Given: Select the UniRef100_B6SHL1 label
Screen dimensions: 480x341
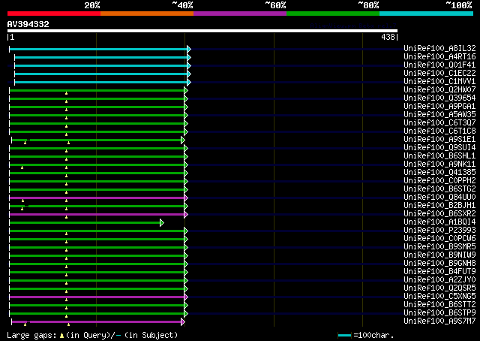Looking at the screenshot, I should click(439, 155).
